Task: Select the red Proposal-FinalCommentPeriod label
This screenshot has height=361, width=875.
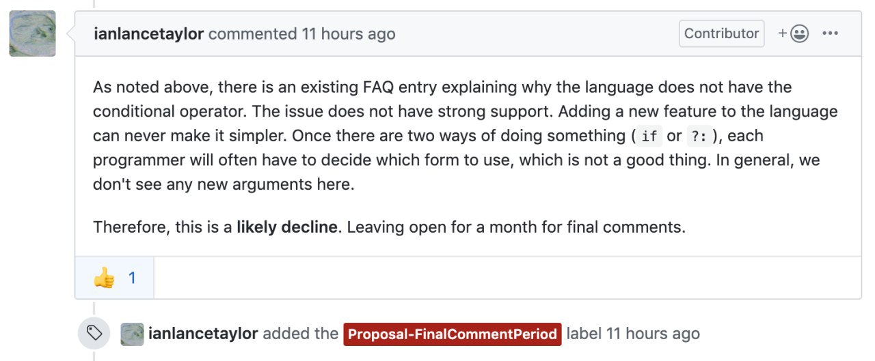Action: [452, 334]
